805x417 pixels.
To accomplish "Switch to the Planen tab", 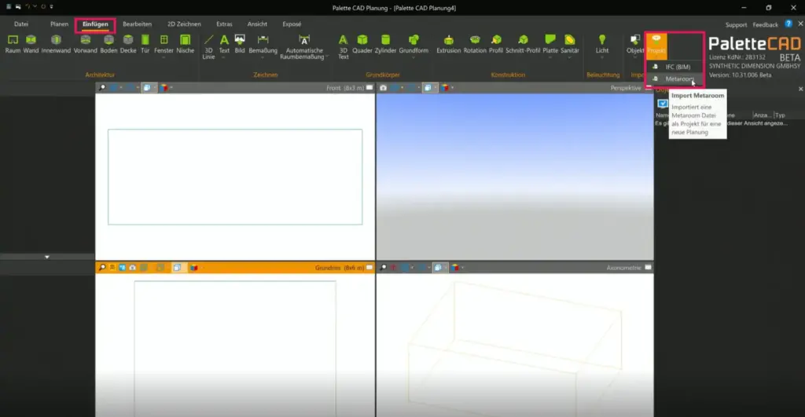I will click(x=59, y=24).
